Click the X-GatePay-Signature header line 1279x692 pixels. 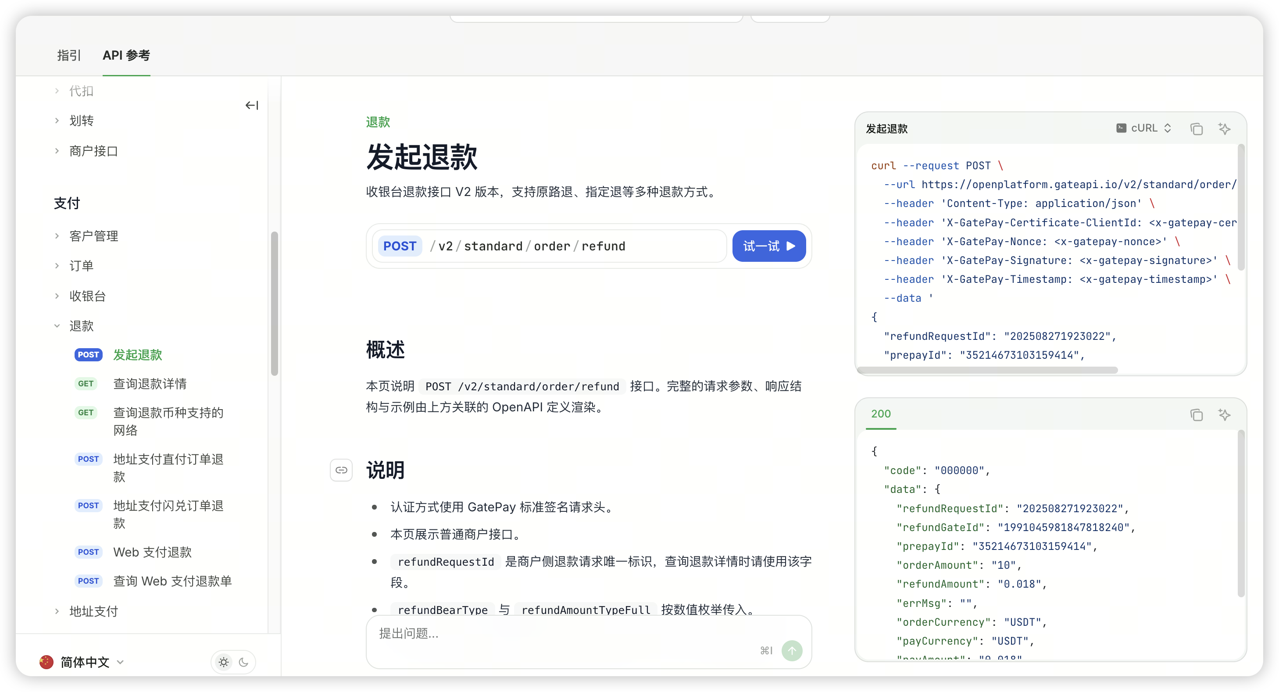[x=1057, y=260]
